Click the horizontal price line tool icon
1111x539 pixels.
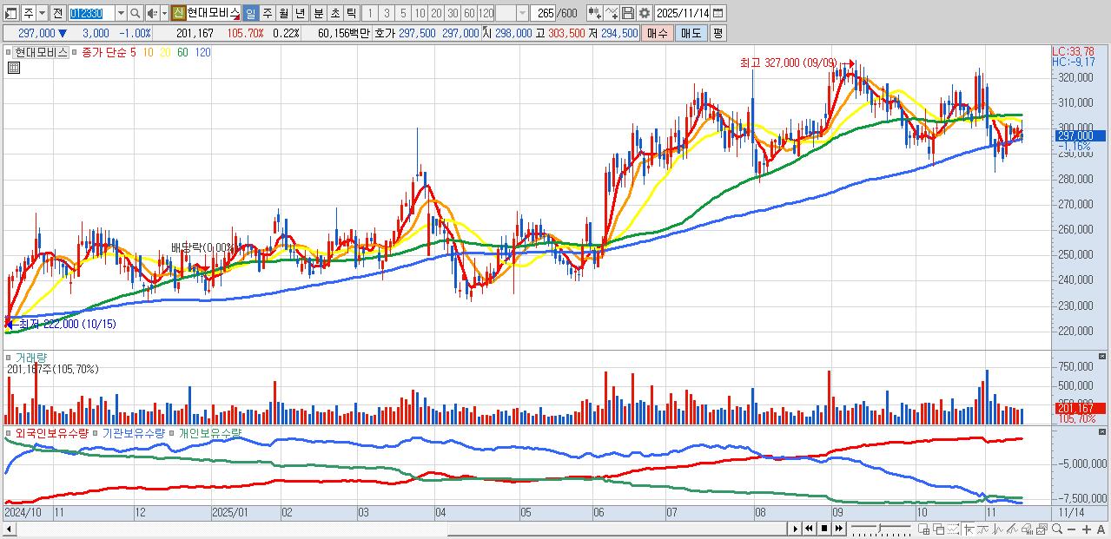982,529
